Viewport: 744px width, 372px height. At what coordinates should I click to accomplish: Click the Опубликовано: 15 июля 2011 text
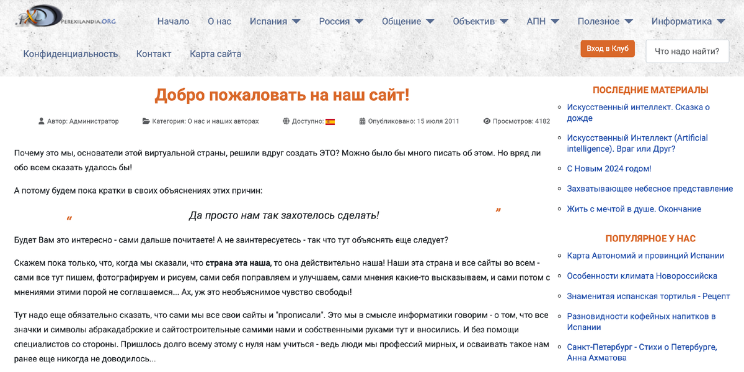[x=414, y=121]
